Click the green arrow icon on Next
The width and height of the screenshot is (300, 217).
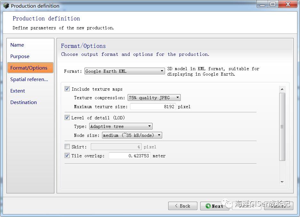tap(208, 206)
